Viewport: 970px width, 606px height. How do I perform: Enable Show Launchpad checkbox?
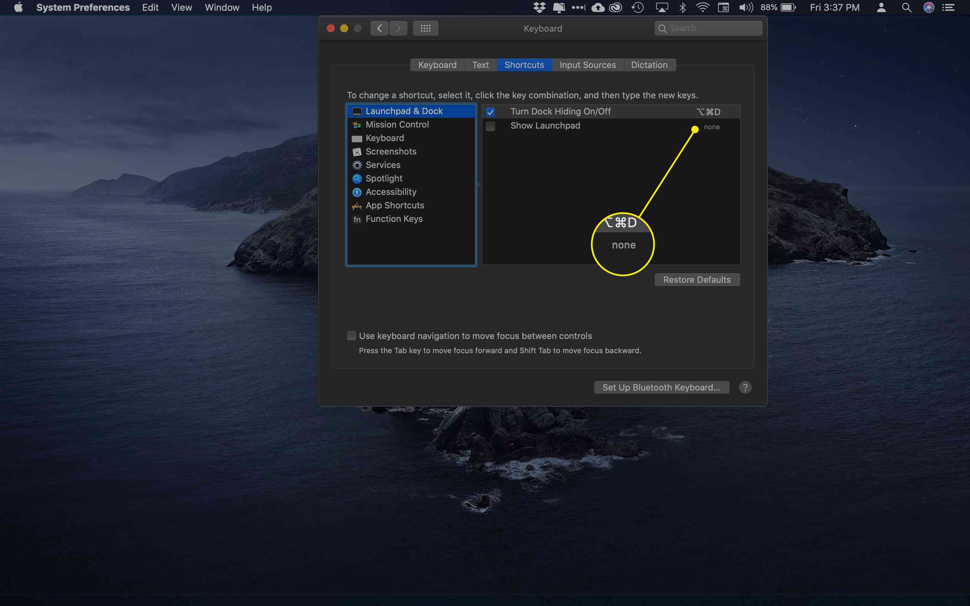(x=491, y=126)
